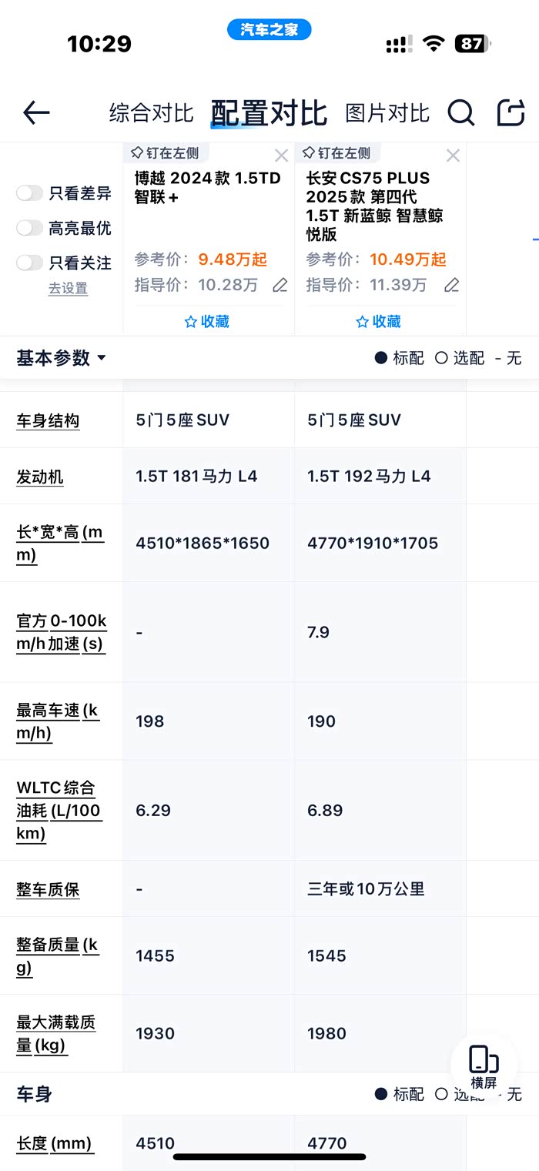Edit the 博越 指导价 with pencil icon
This screenshot has width=539, height=1171.
(x=280, y=285)
